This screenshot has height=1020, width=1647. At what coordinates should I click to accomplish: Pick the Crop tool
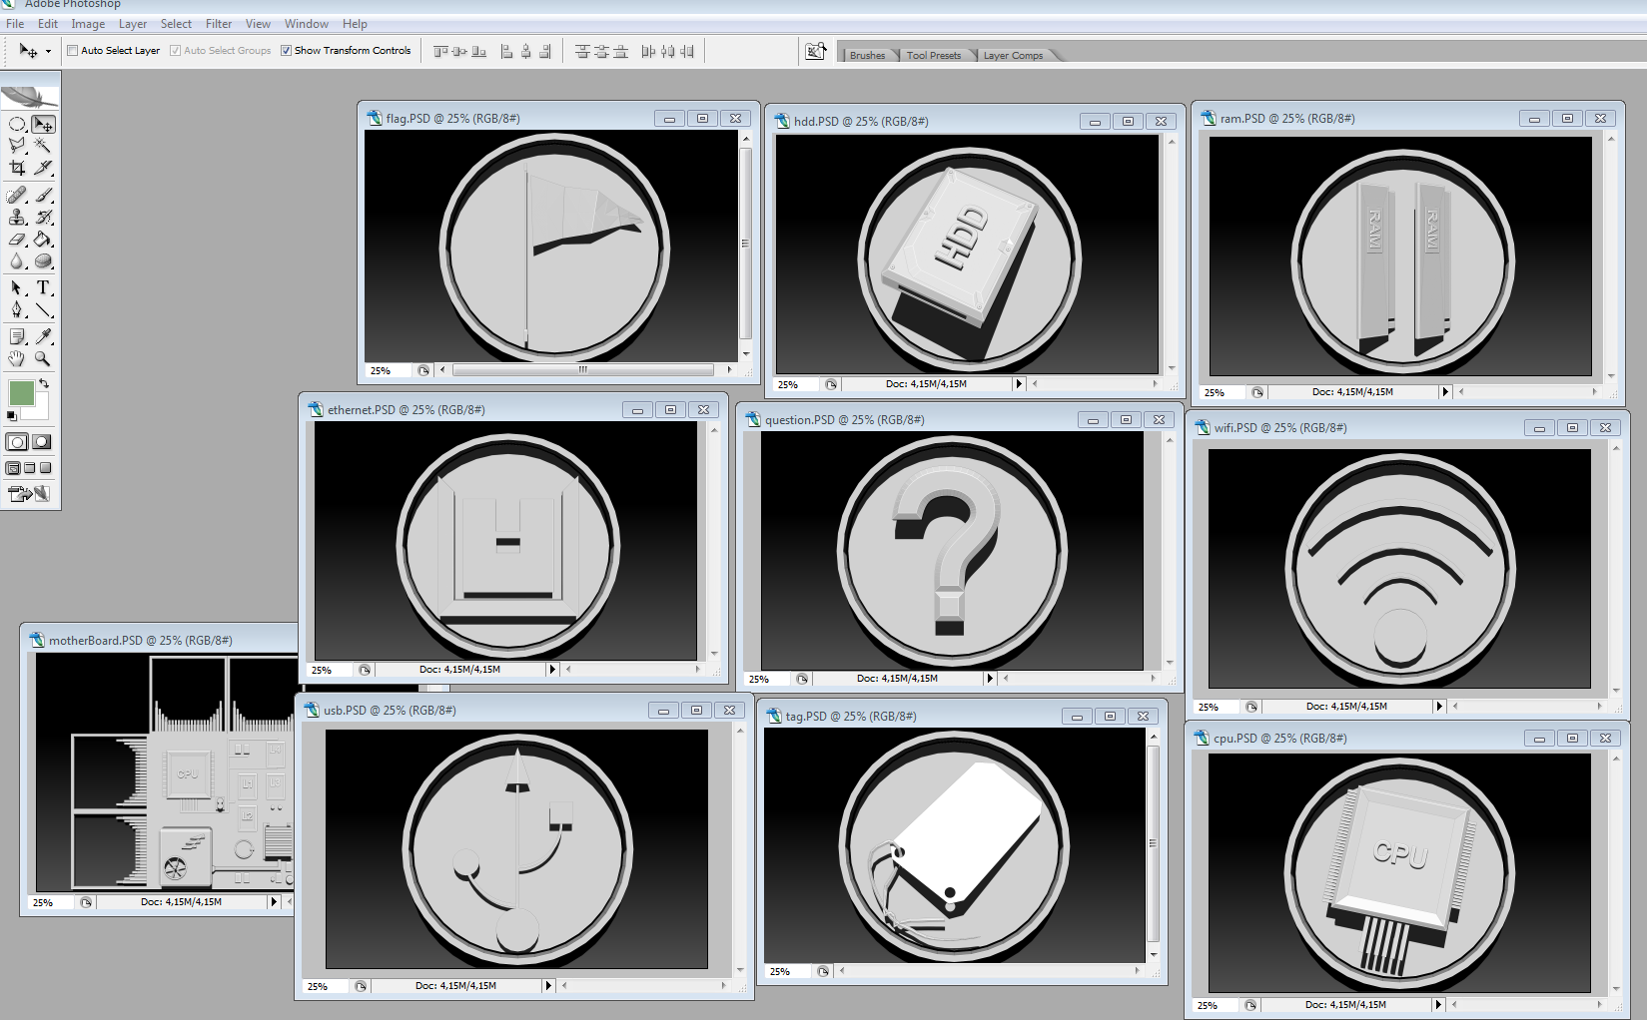17,169
